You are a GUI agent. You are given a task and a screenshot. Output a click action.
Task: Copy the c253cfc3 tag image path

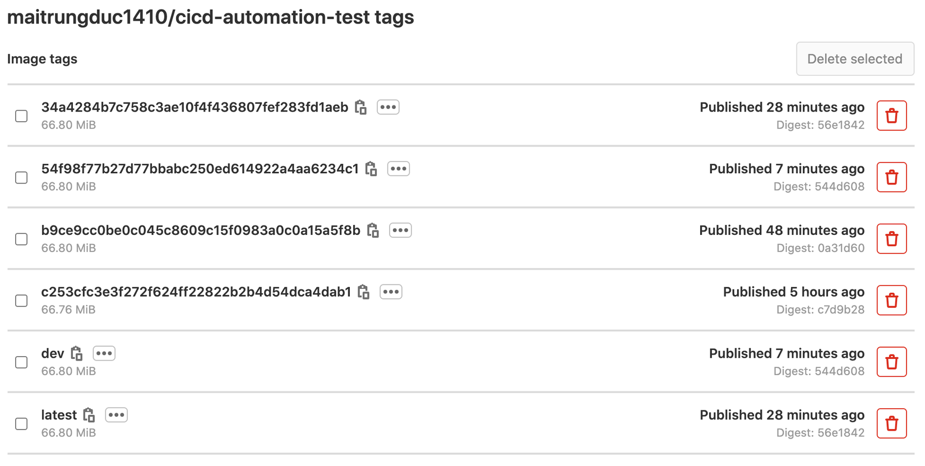coord(364,292)
